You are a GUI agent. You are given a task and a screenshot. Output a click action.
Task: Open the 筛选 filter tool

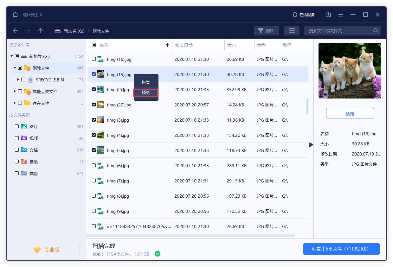[x=266, y=30]
